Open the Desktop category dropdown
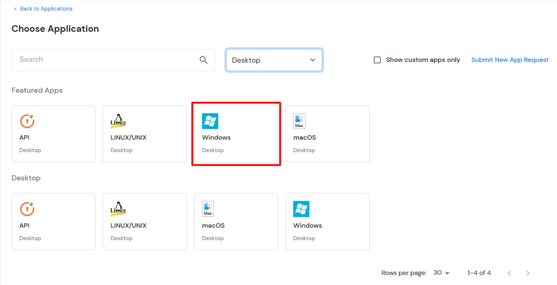Viewport: 557px width, 285px height. click(274, 60)
